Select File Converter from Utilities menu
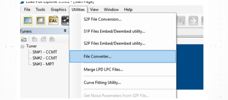Image resolution: width=228 pixels, height=100 pixels. (x=97, y=56)
